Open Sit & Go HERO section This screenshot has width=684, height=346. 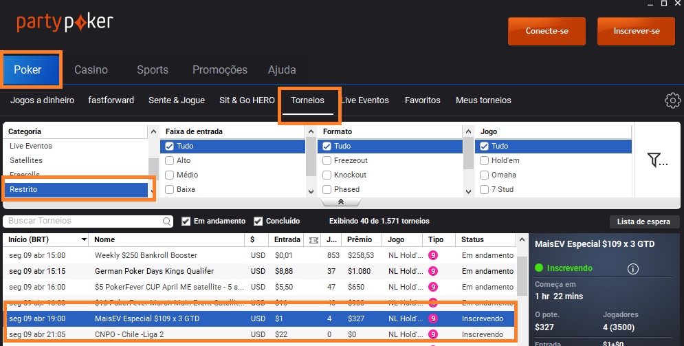point(247,100)
